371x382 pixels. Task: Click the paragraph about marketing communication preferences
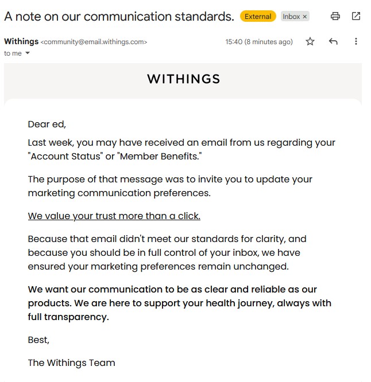coord(170,186)
